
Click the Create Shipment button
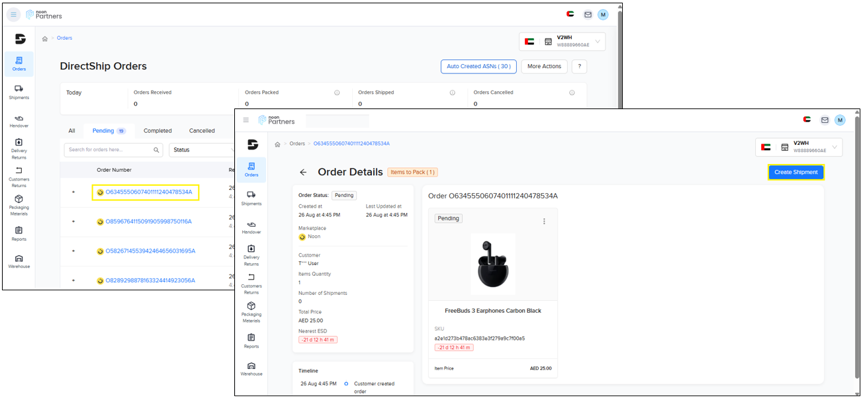(796, 172)
